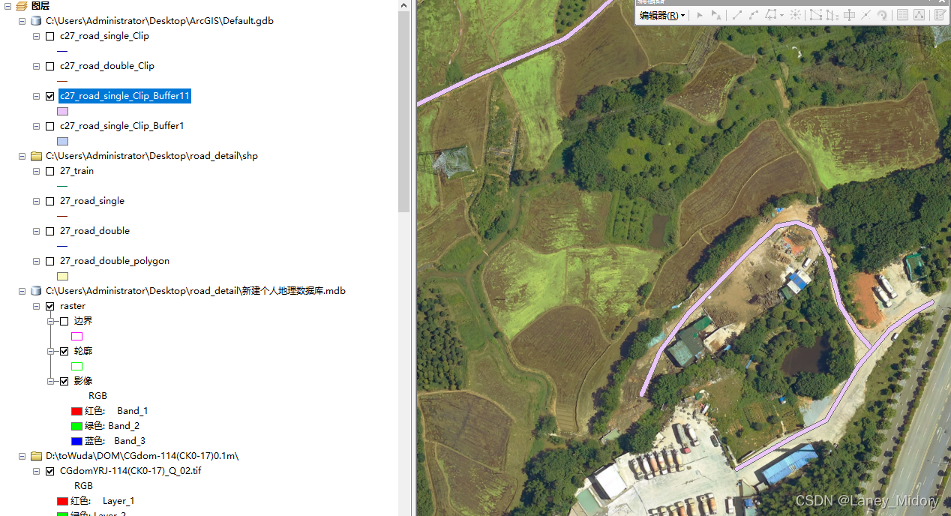This screenshot has height=516, width=951.
Task: Show the 27_road_double_polygon layer
Action: pyautogui.click(x=50, y=261)
